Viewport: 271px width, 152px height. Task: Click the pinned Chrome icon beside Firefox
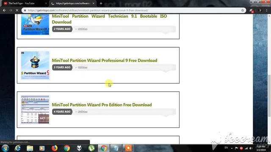click(67, 148)
